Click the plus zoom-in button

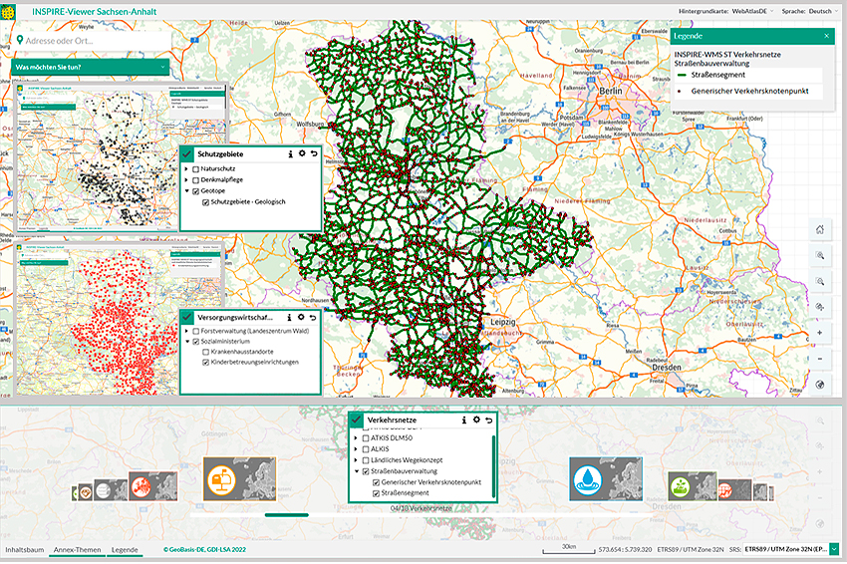pos(819,333)
